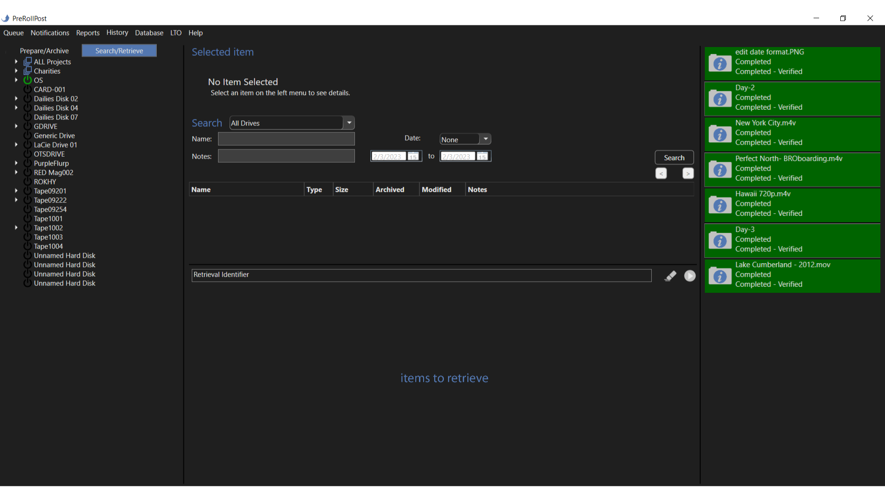Open the start date calendar picker
Screen dimensions: 885x498
tap(413, 157)
